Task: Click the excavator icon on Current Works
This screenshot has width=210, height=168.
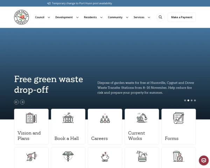Action: (142, 118)
